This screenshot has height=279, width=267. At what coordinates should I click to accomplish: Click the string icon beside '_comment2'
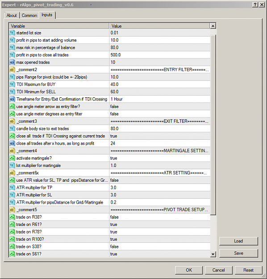pos(12,70)
